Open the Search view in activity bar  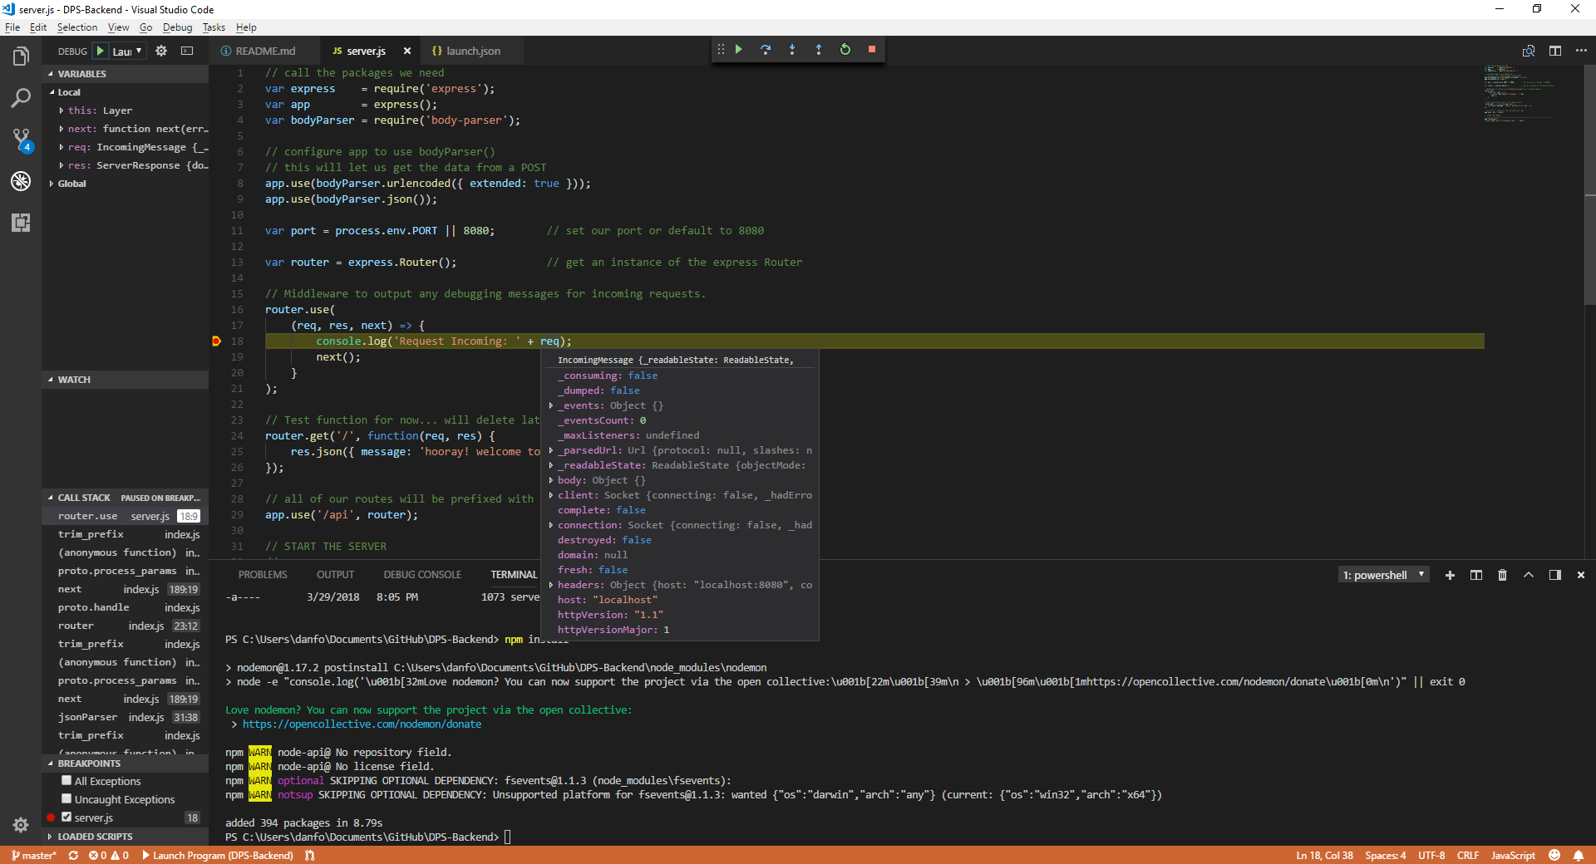pyautogui.click(x=21, y=98)
